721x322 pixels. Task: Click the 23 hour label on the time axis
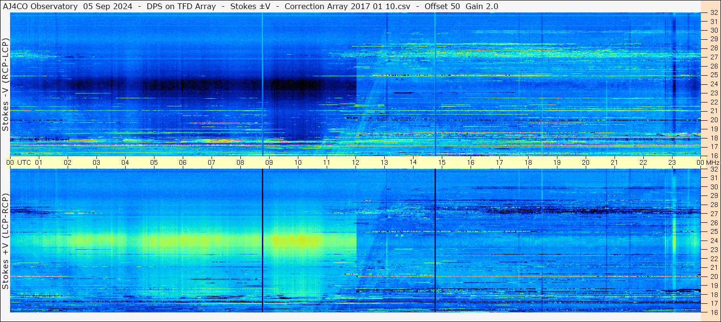pos(672,163)
